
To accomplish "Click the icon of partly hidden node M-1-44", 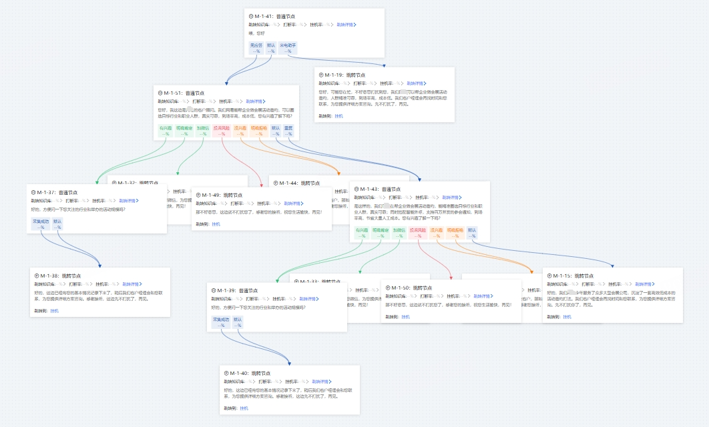I will tap(275, 183).
